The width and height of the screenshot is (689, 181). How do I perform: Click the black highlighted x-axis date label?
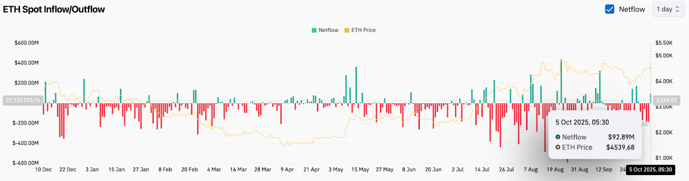(650, 170)
